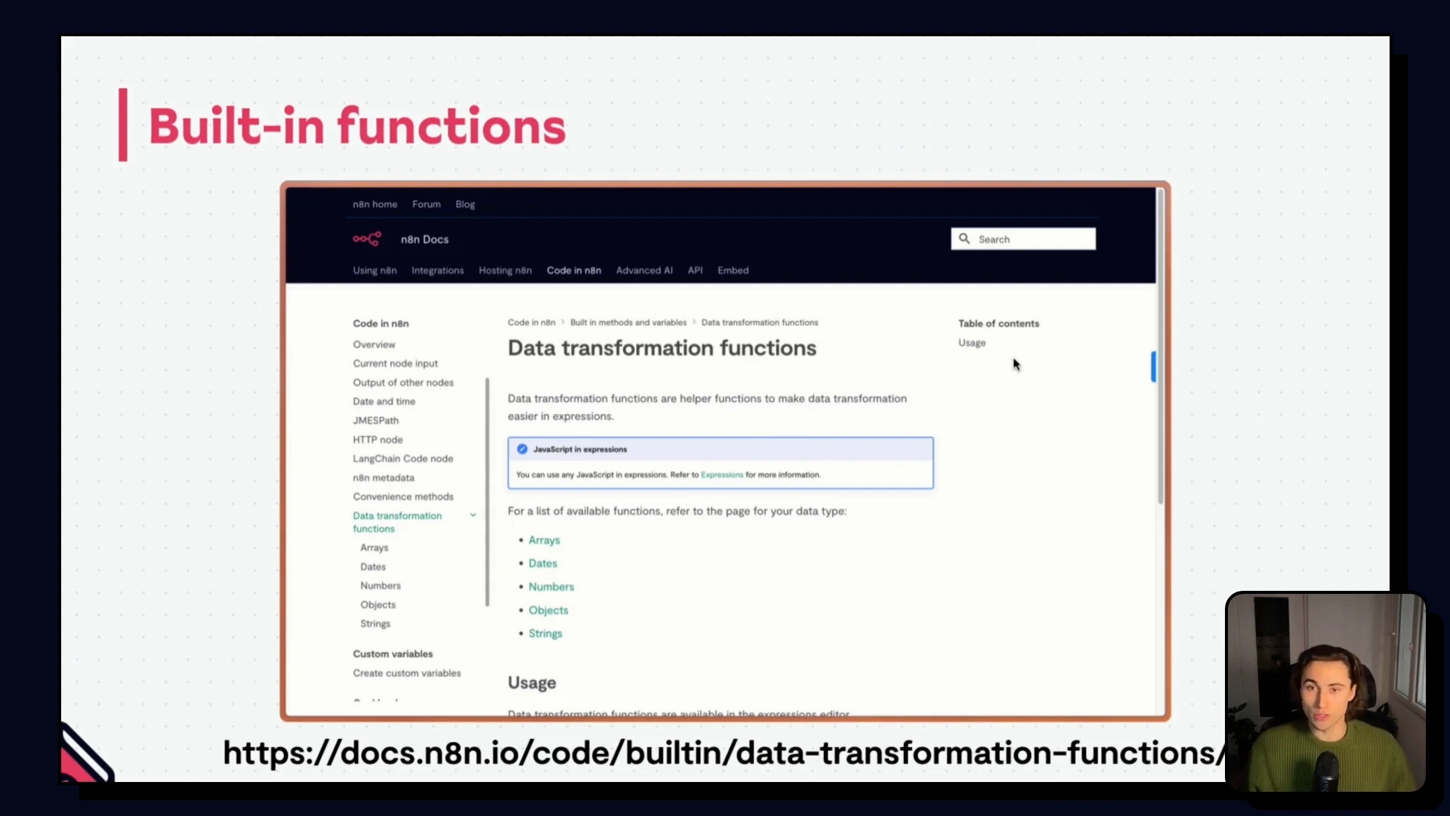Collapse the Data transformation functions chevron
1450x816 pixels.
474,515
